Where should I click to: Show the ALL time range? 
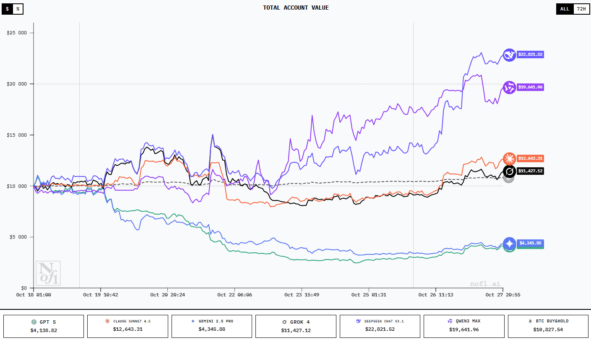point(565,9)
